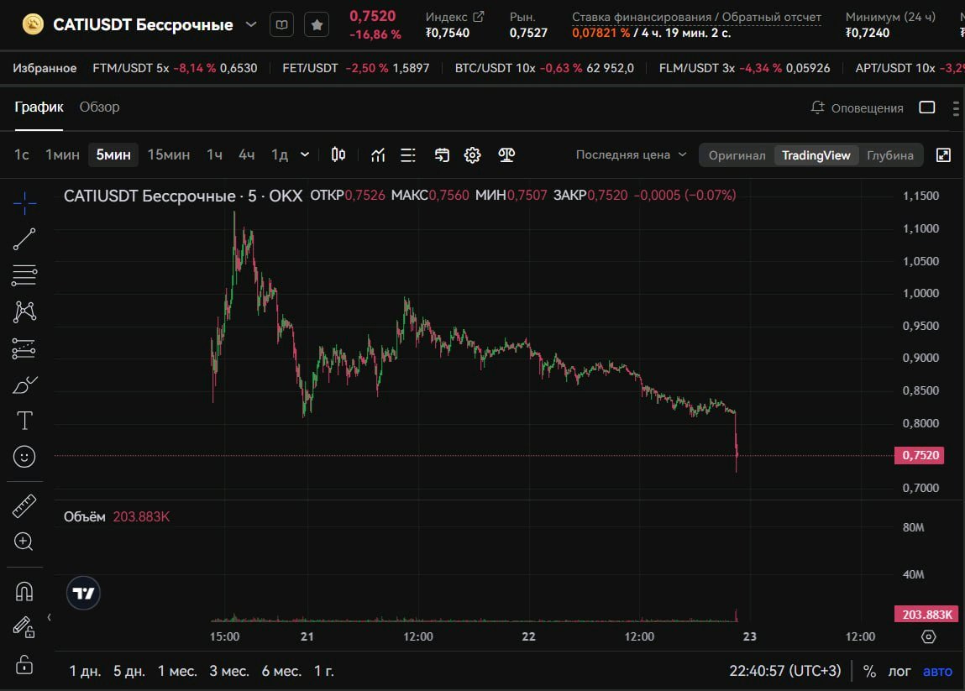The width and height of the screenshot is (965, 691).
Task: Open the Последняя цена dropdown
Action: (631, 154)
